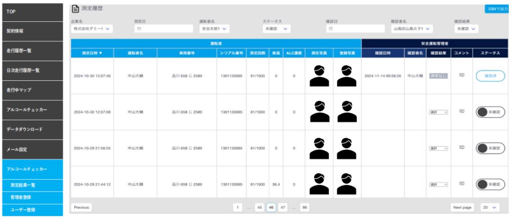Open comment icon for the 12:07:08 row
Viewport: 514px width, 219px height.
coord(462,111)
